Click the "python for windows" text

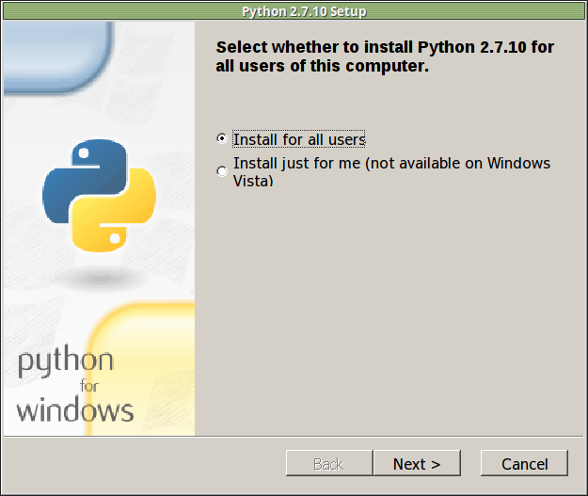75,384
